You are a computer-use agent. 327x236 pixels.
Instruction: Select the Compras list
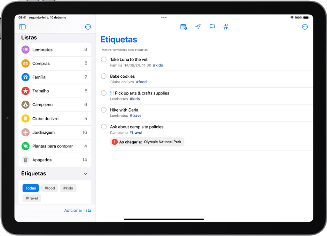coord(55,63)
